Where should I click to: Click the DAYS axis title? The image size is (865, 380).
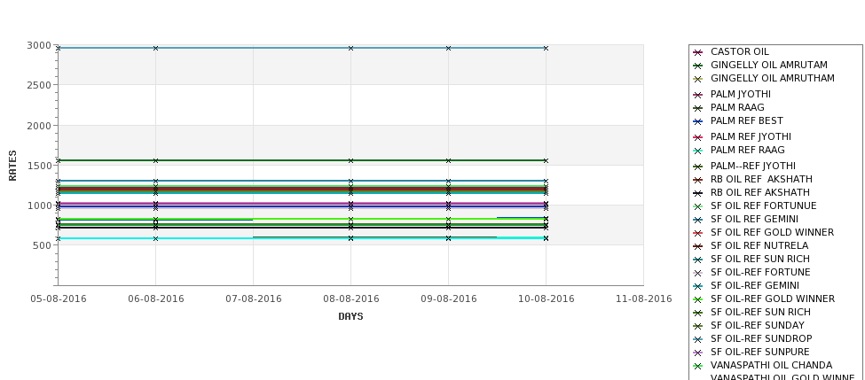[x=350, y=317]
